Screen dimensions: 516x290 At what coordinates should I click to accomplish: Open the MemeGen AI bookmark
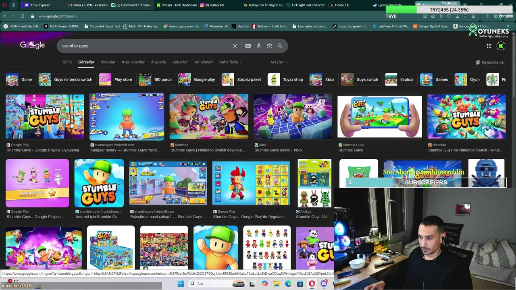tap(216, 26)
